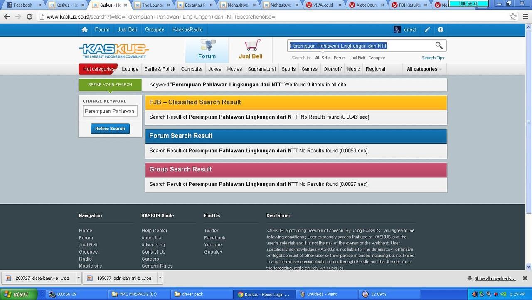Open the General Rules footer link

(157, 266)
